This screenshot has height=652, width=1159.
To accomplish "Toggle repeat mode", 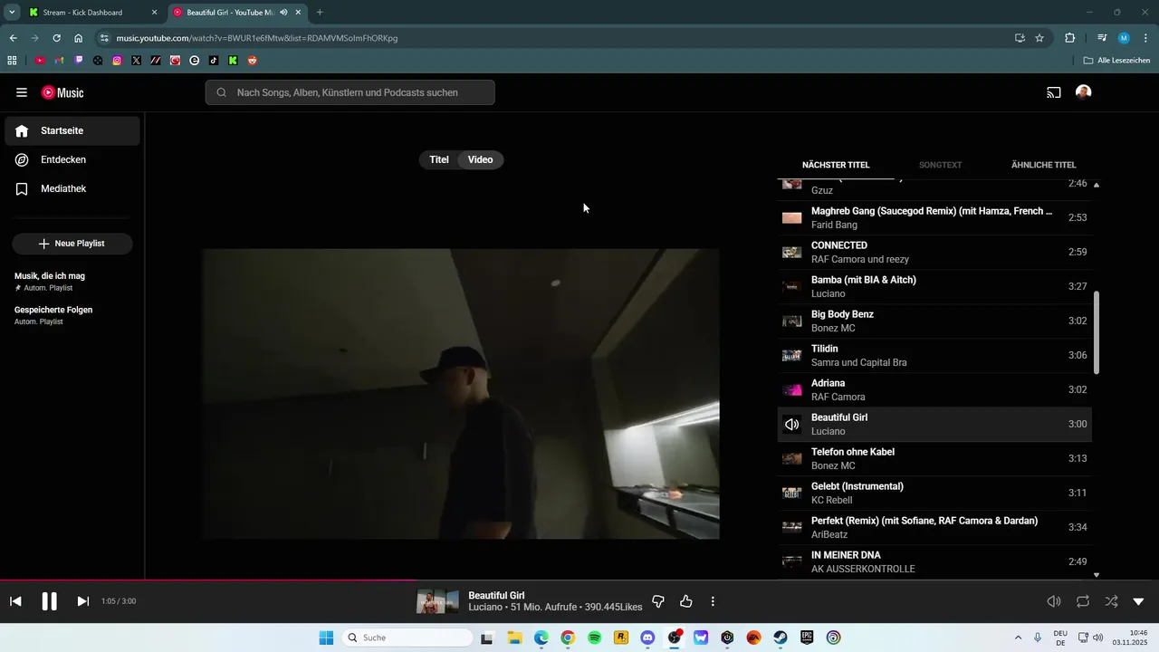I will pos(1083,601).
